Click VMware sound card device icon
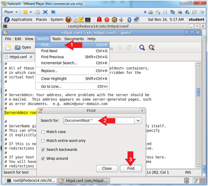208x186 pixels. click(x=187, y=12)
